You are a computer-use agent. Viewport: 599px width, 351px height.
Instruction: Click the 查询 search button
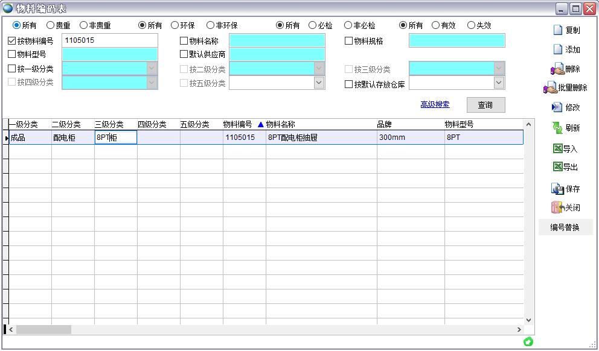coord(485,105)
